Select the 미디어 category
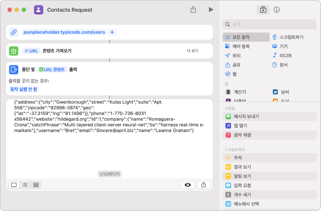Viewport: 321px width, 211px height. 282,56
